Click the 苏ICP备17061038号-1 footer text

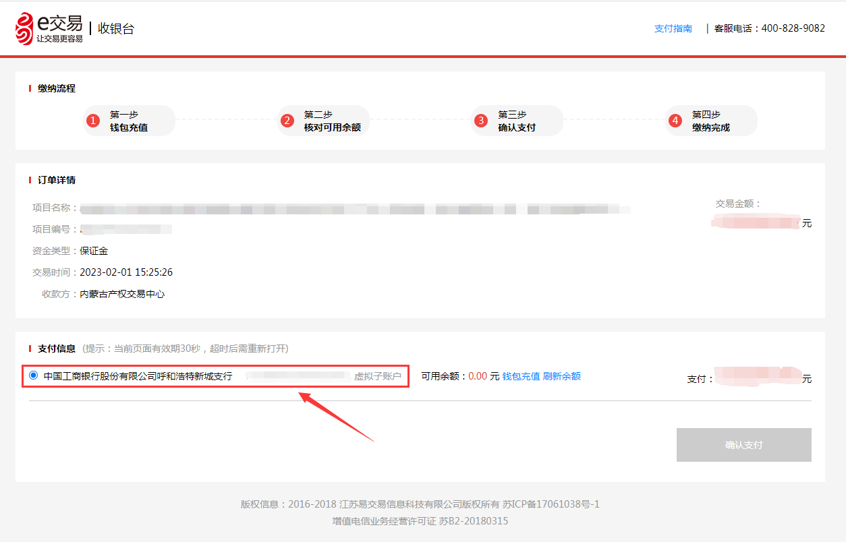[551, 504]
